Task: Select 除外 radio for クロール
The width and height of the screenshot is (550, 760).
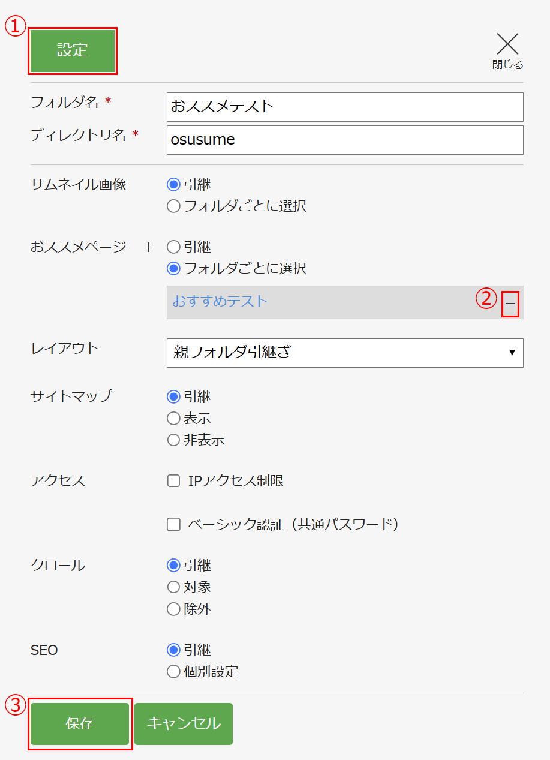Action: tap(173, 609)
